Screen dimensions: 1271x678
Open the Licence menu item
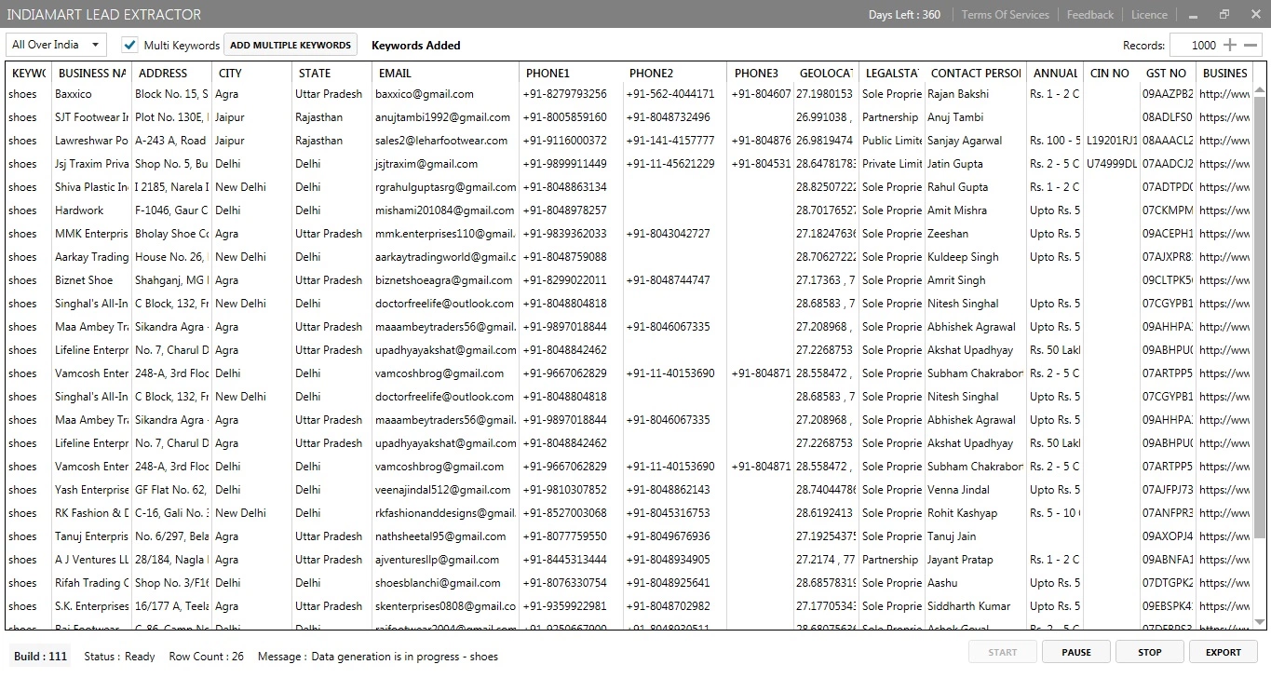pyautogui.click(x=1149, y=15)
